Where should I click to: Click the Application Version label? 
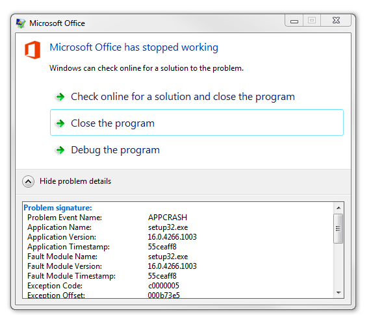tap(62, 237)
